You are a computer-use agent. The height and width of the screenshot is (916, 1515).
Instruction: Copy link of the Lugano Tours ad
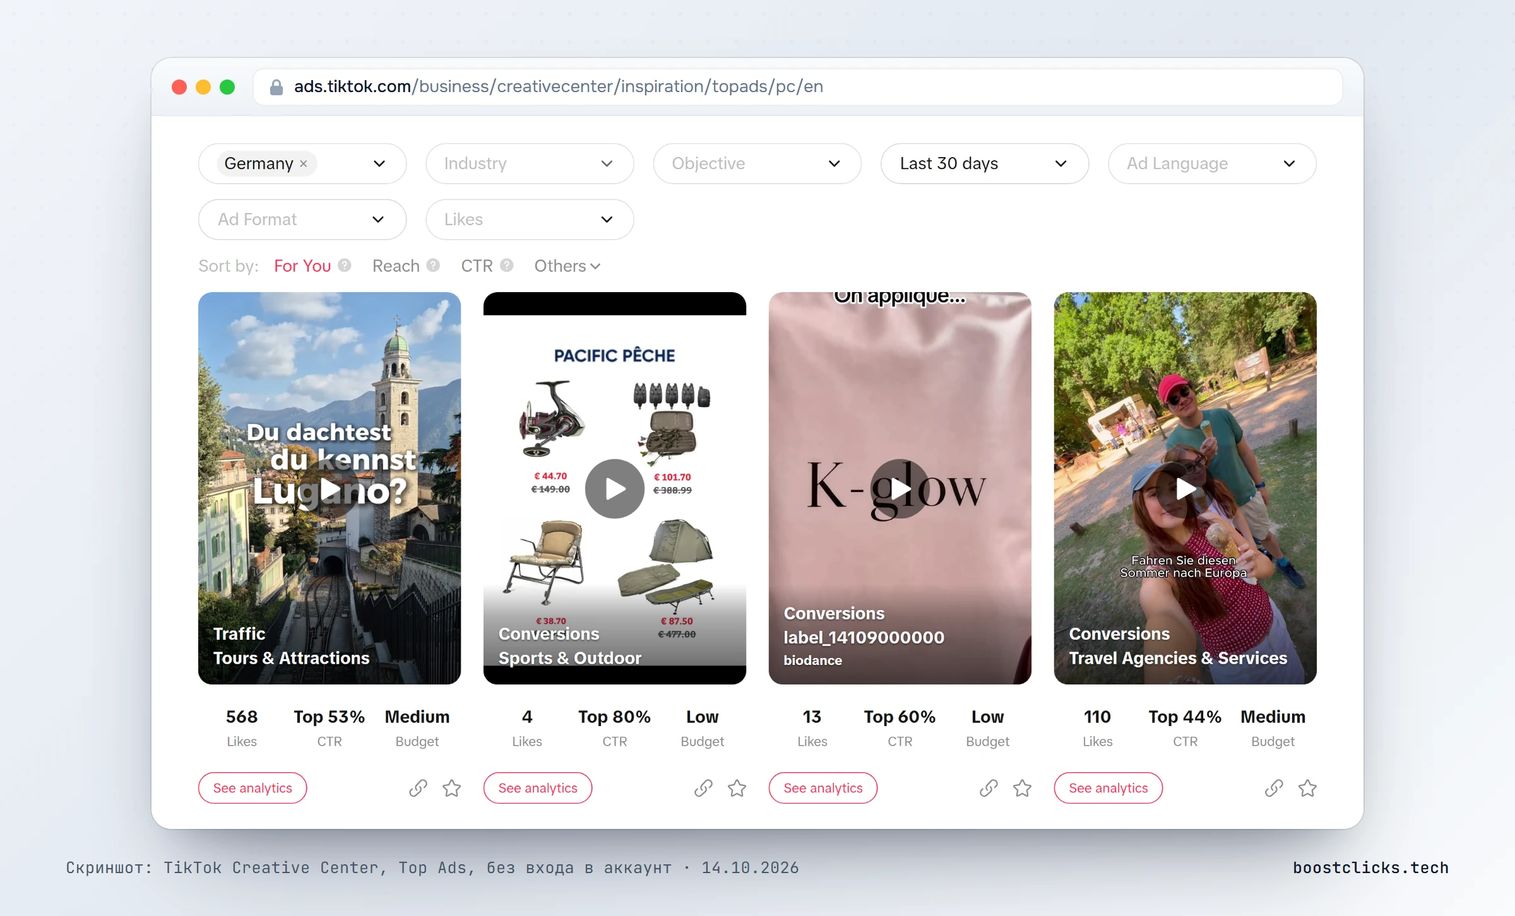(418, 788)
